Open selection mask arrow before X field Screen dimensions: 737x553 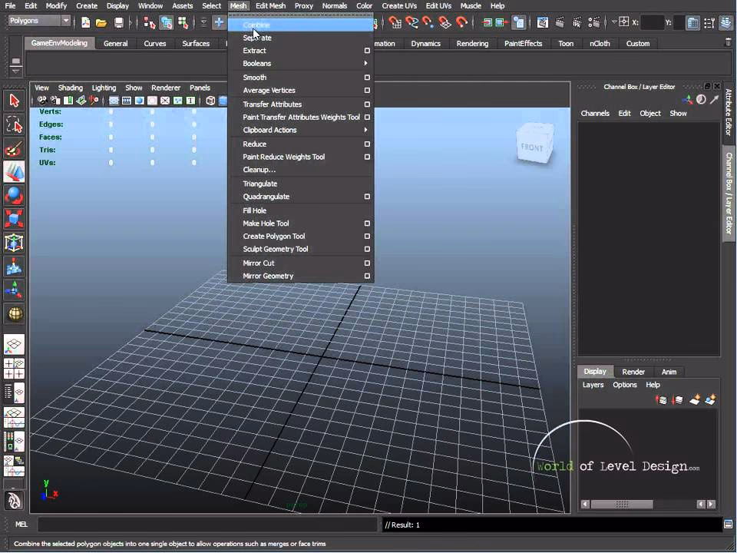(614, 22)
